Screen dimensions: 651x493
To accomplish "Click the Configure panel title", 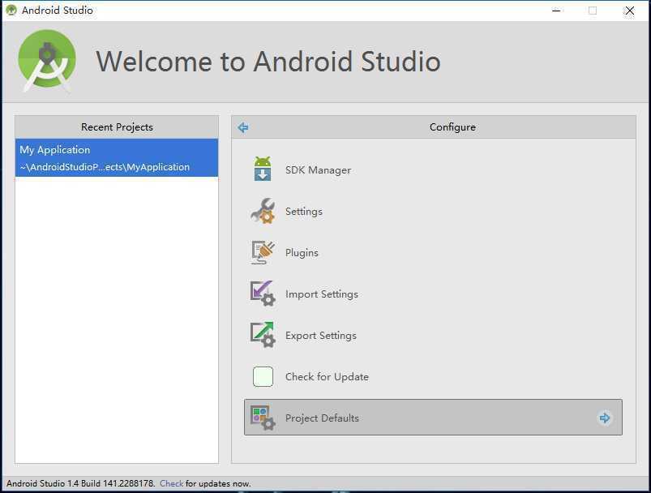I will coord(452,127).
